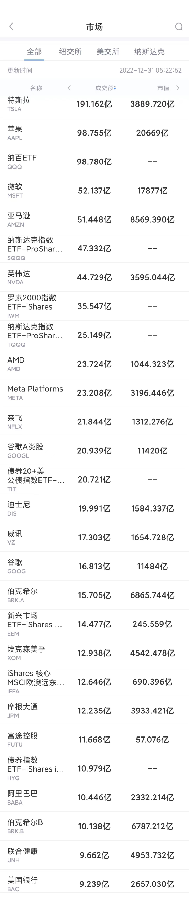Select the 全部 tab

pyautogui.click(x=34, y=52)
